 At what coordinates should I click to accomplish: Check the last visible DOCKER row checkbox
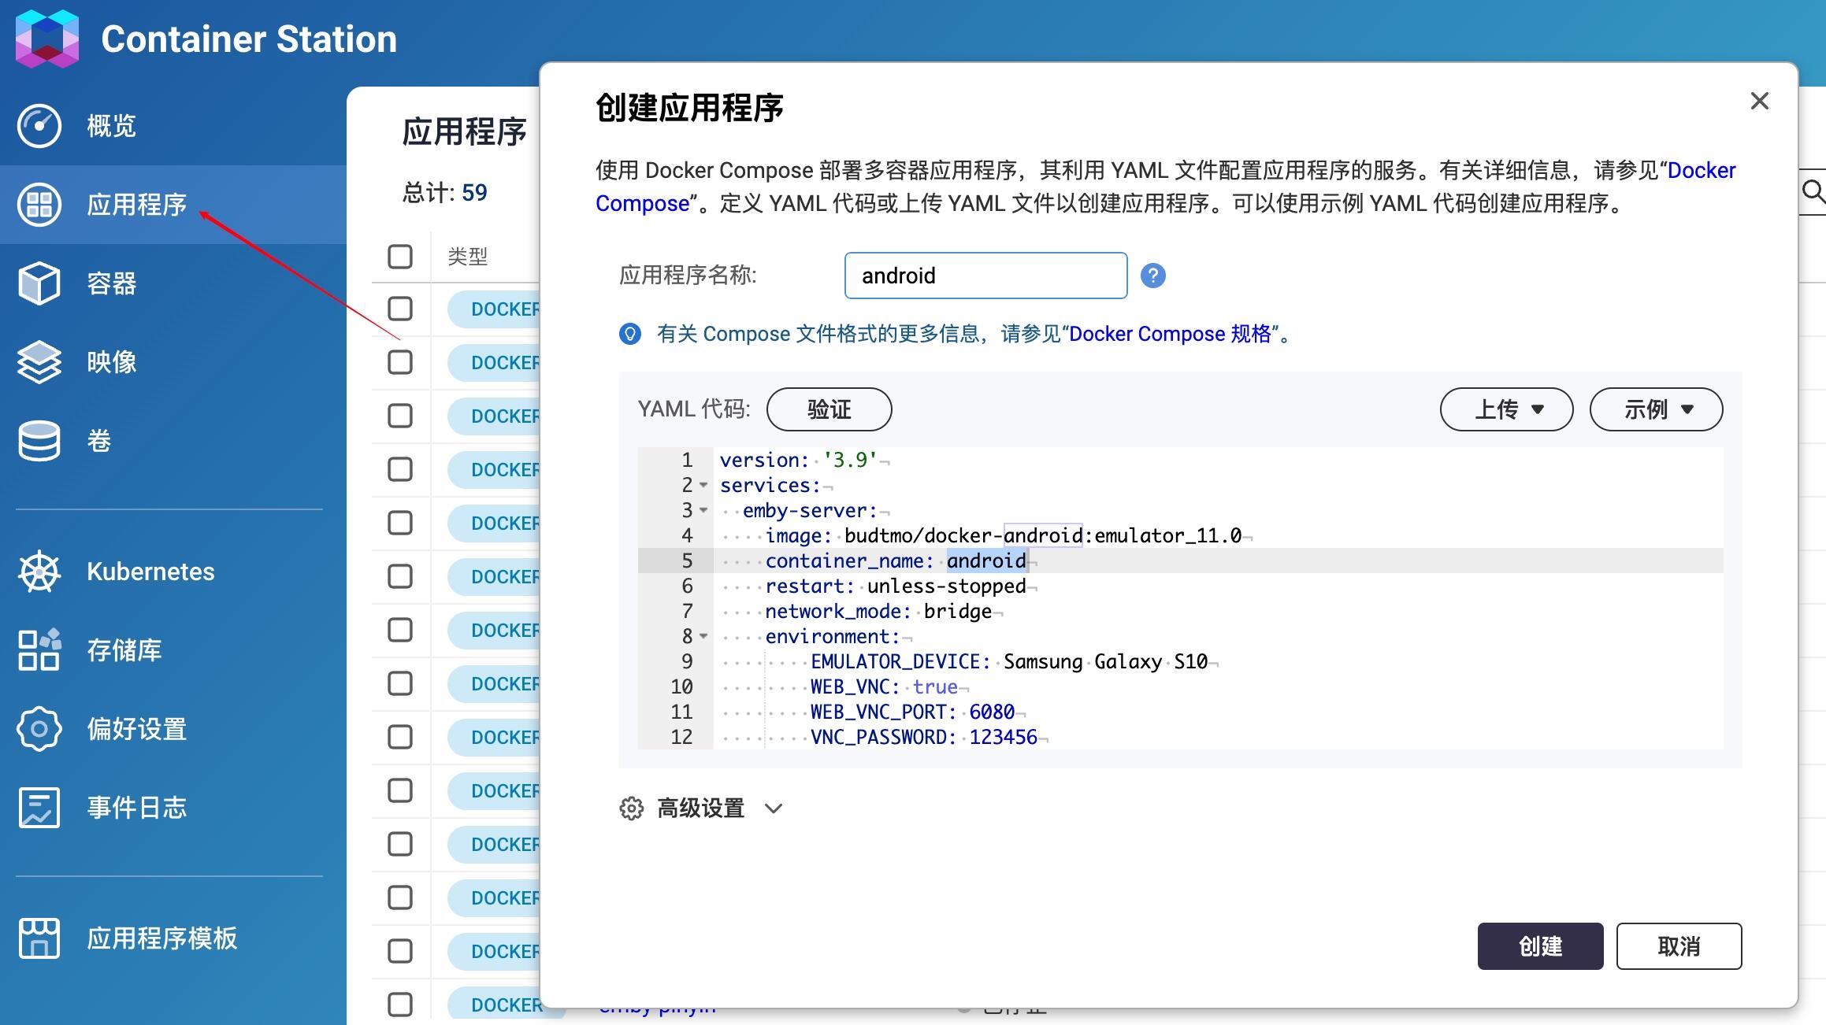point(400,1005)
